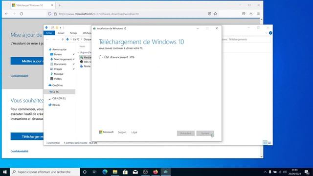Select Accès rapide in navigation pane
This screenshot has width=313, height=176.
(59, 49)
